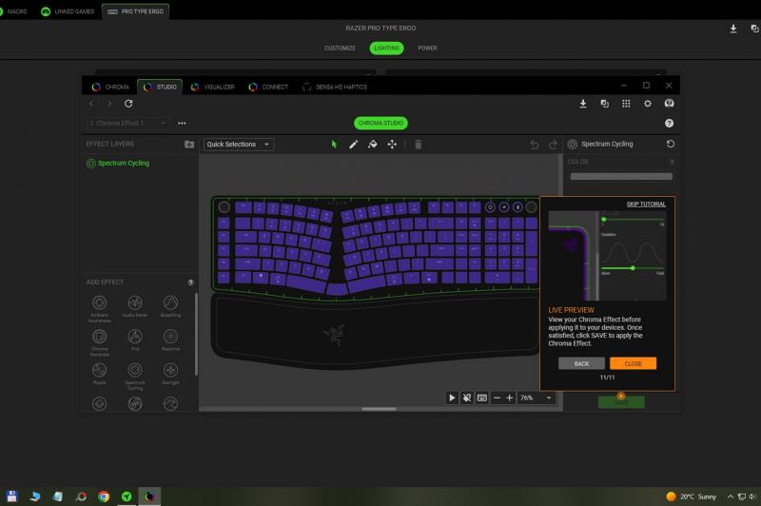The image size is (761, 506).
Task: Click the crossed-out paint bucket icon
Action: click(467, 398)
